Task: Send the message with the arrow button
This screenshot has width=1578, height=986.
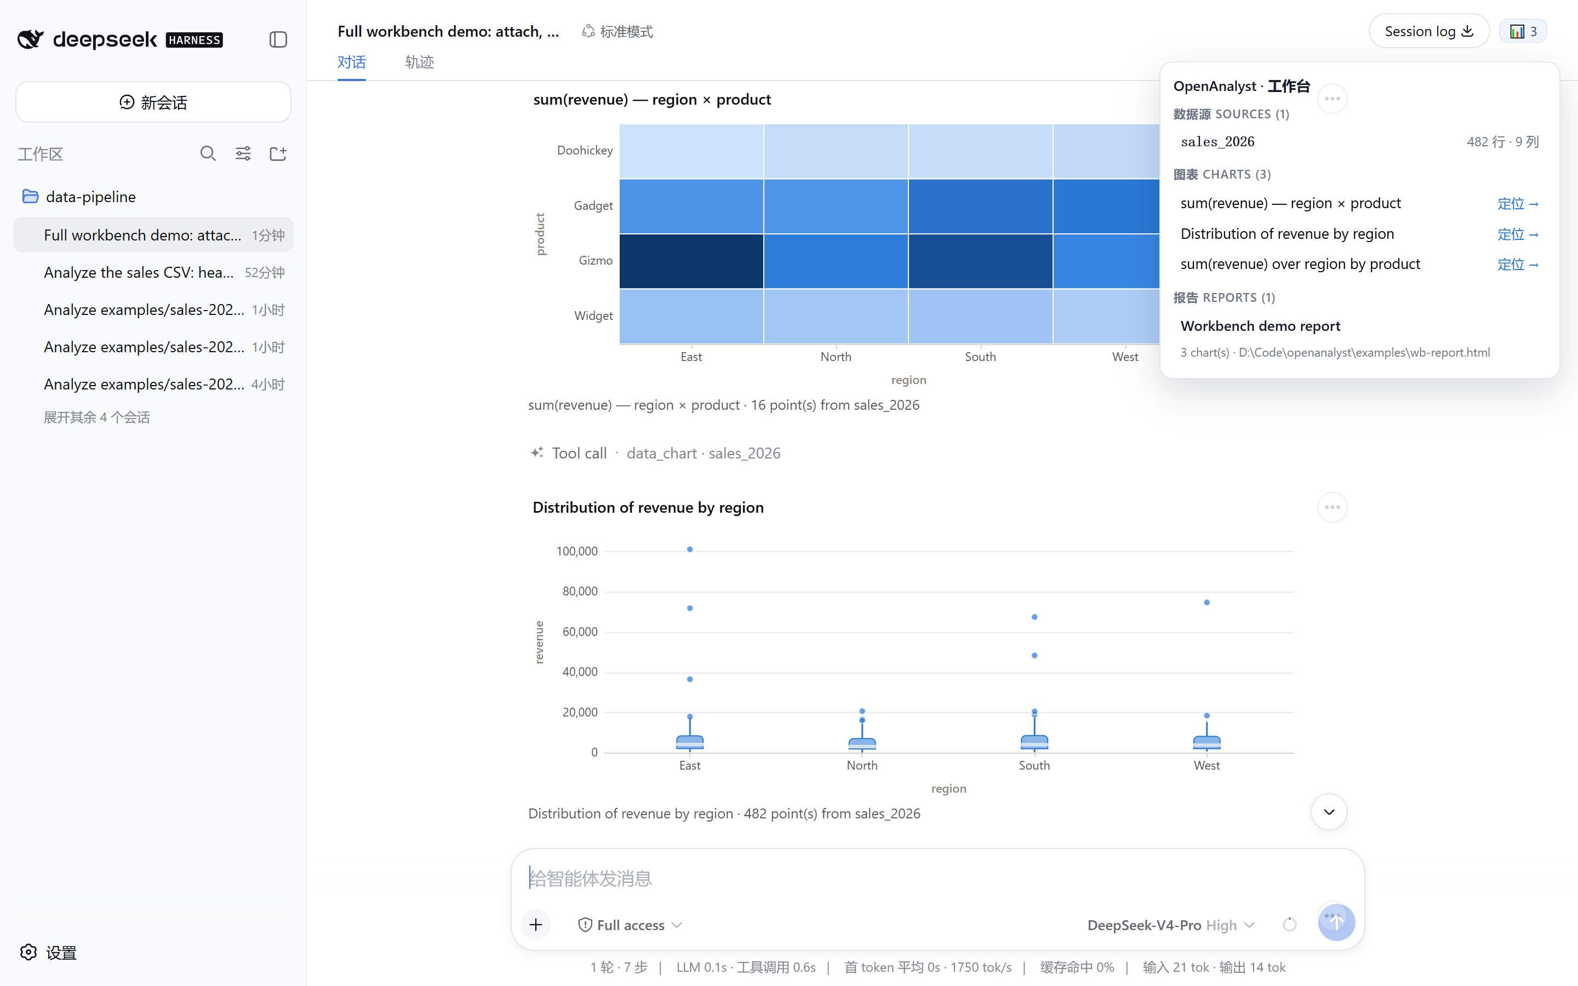Action: point(1336,922)
